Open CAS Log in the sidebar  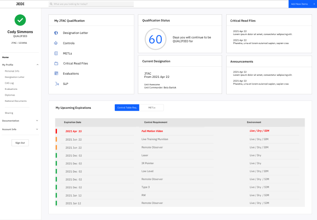(x=9, y=83)
